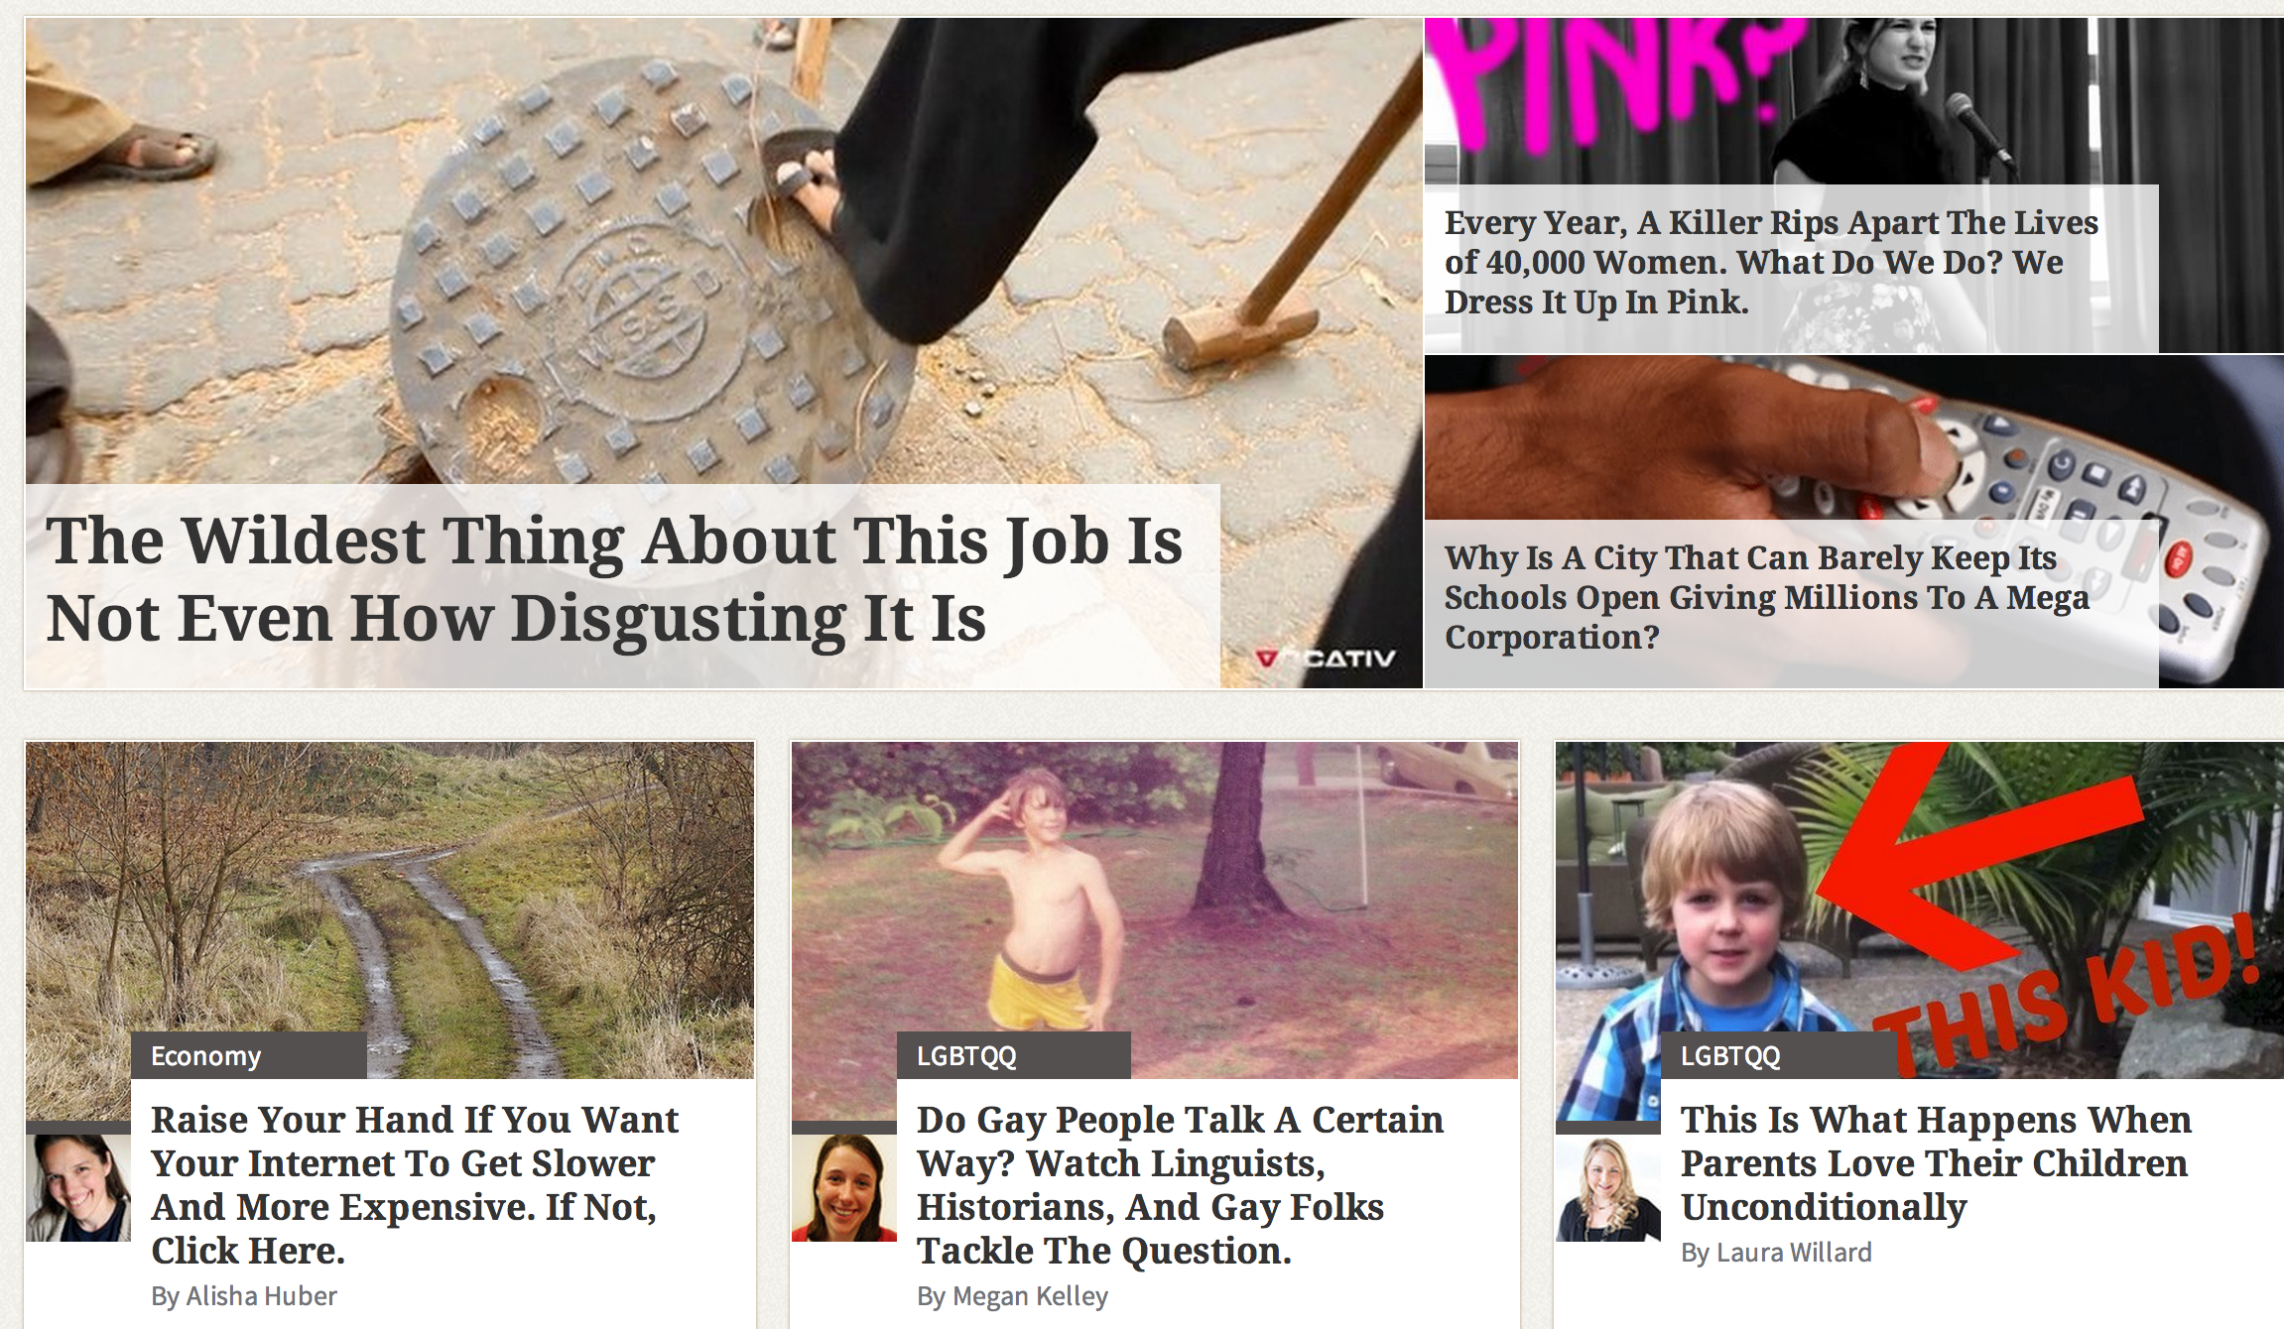Open the Do Gay People Talk article title
Screen dimensions: 2284x1329
click(x=1180, y=1184)
